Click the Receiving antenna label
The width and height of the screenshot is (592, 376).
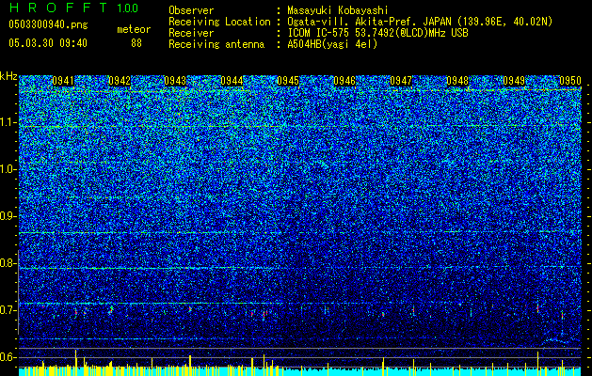[216, 44]
